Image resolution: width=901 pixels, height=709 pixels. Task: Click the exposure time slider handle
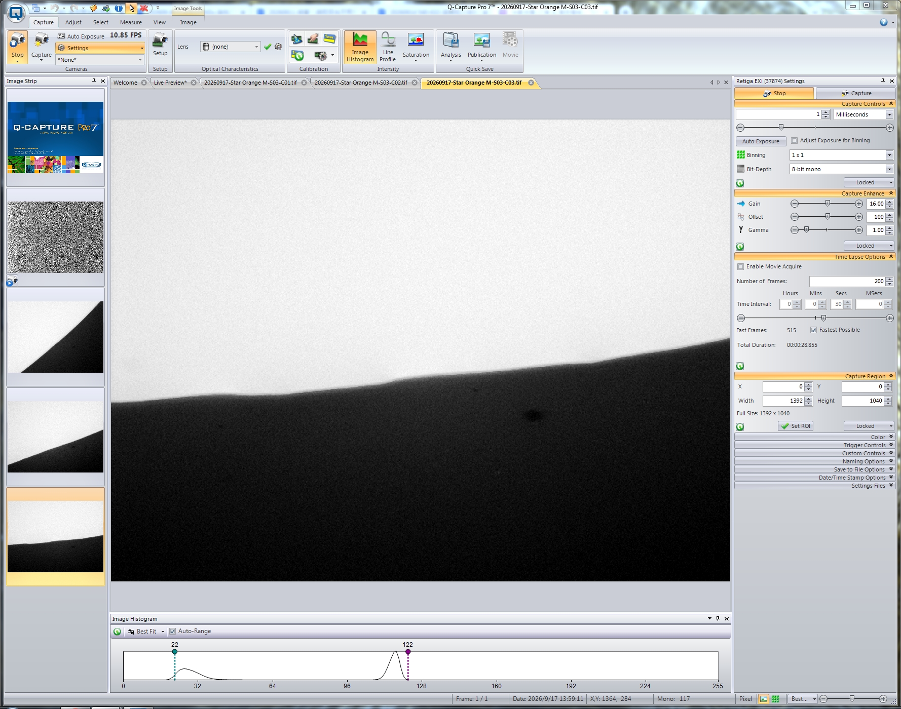point(781,127)
